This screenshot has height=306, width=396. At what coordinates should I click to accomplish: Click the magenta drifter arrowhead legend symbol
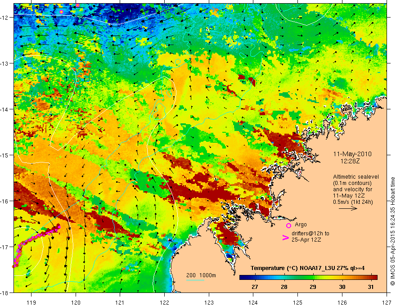285,237
